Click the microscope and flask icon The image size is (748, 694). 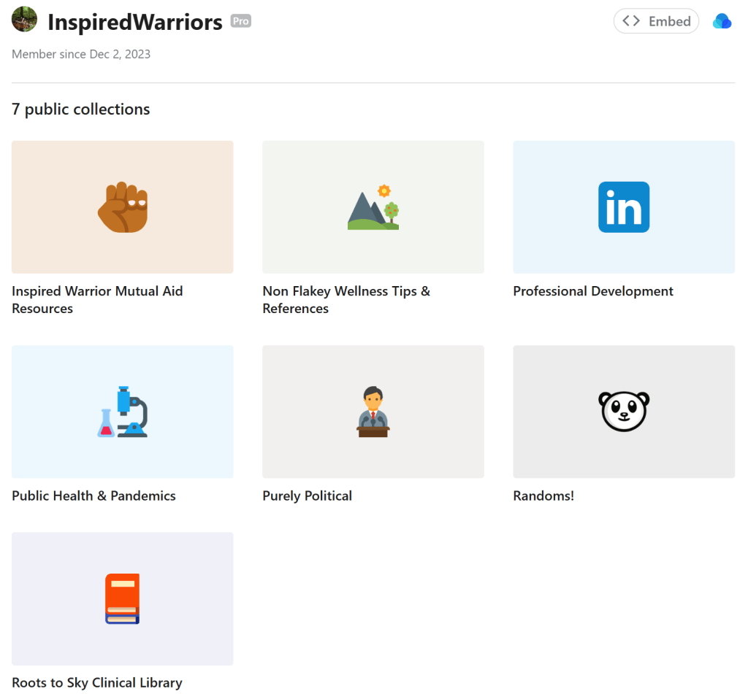[x=123, y=412]
